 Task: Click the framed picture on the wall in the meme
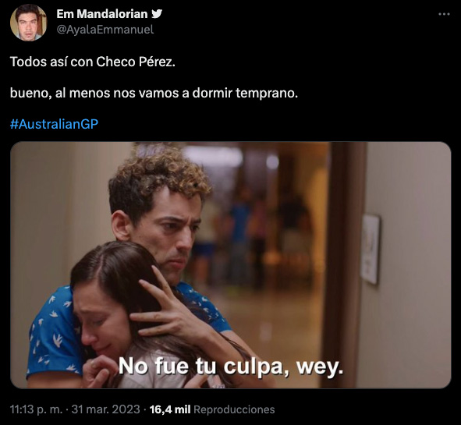(x=370, y=250)
